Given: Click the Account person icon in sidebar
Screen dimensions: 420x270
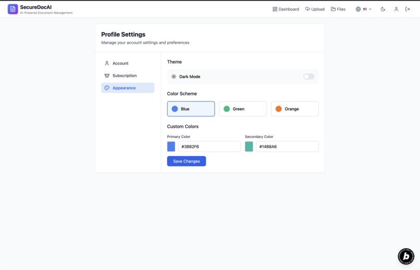Looking at the screenshot, I should click(x=107, y=63).
